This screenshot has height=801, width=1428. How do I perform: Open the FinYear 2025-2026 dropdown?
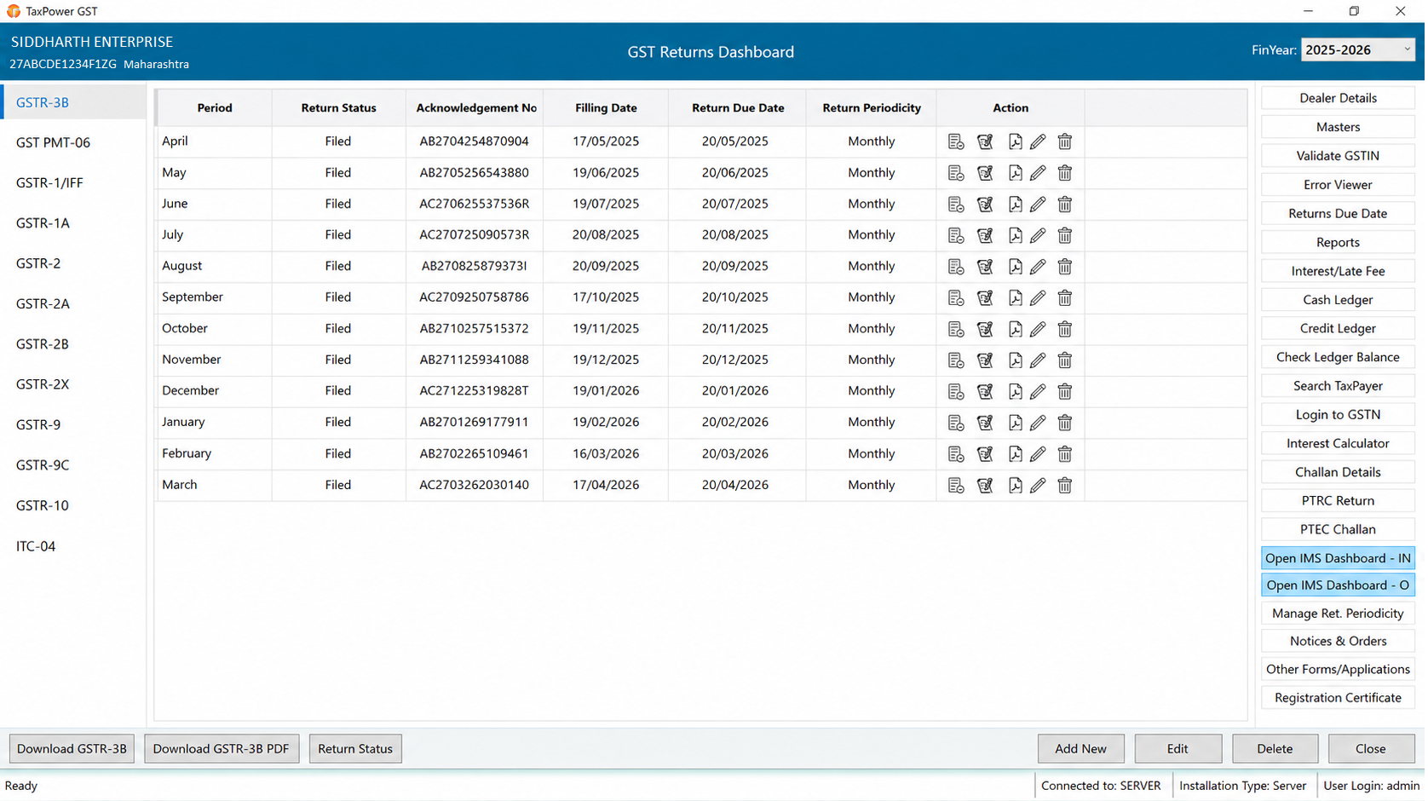pyautogui.click(x=1357, y=50)
